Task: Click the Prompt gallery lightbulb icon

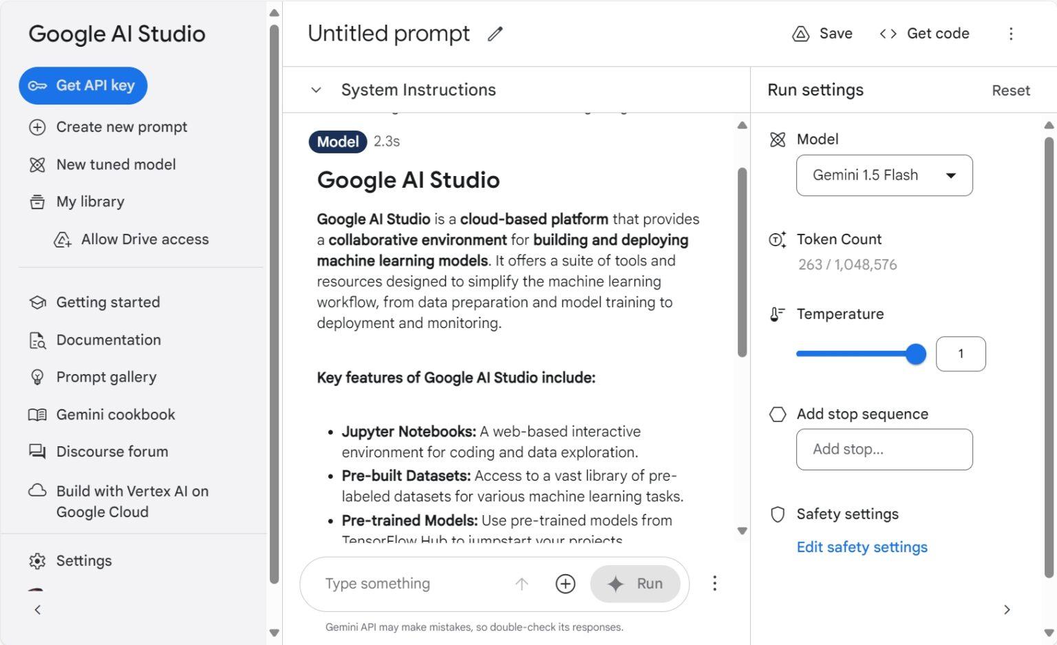Action: pyautogui.click(x=37, y=378)
